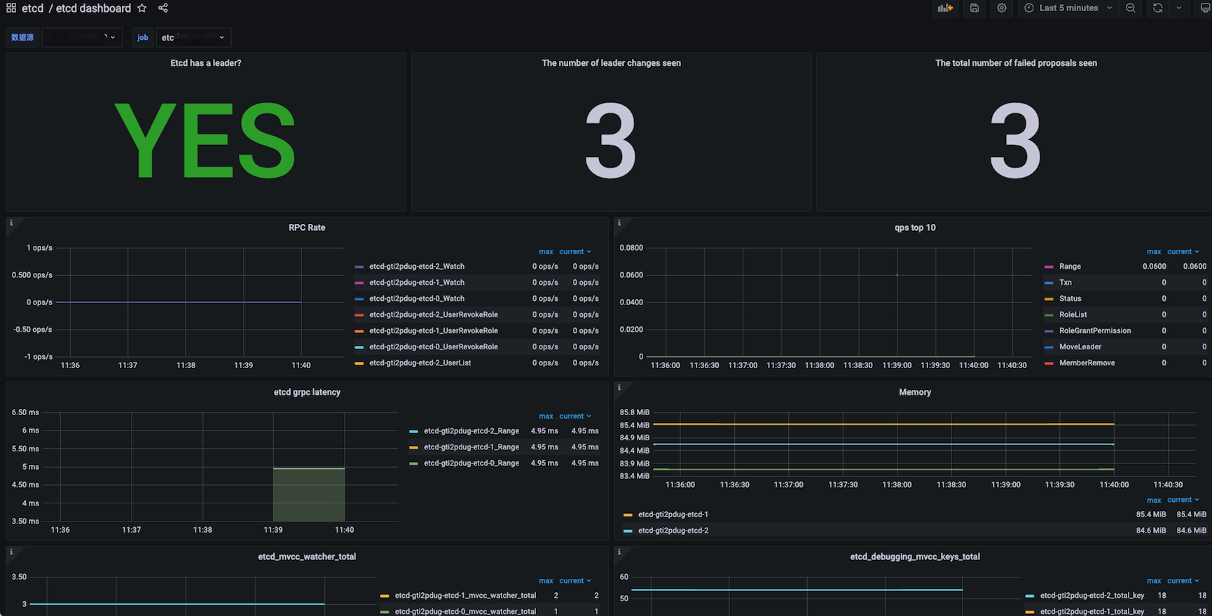Click the info icon on Memory panel

click(619, 388)
